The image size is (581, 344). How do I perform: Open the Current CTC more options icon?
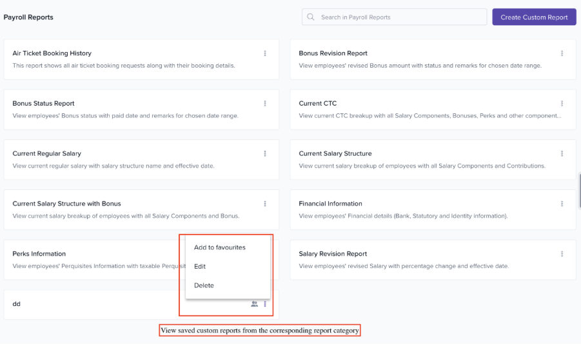point(562,103)
